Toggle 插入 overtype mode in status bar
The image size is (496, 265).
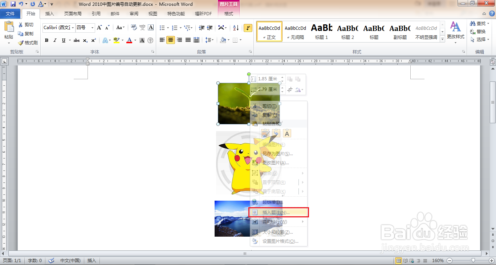[x=92, y=260]
